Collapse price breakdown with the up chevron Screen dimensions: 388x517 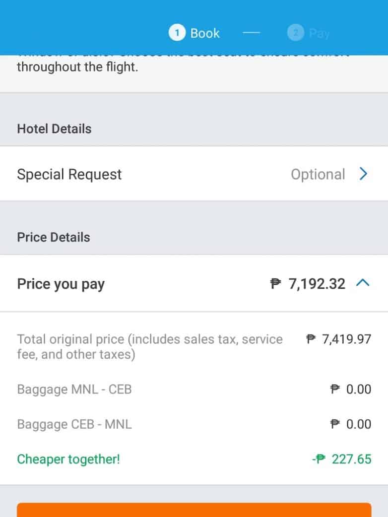point(363,283)
